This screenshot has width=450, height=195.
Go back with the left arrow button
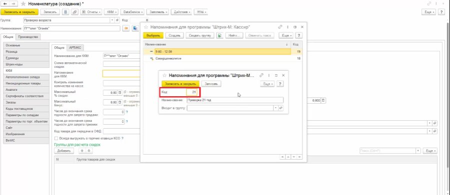tap(5, 3)
